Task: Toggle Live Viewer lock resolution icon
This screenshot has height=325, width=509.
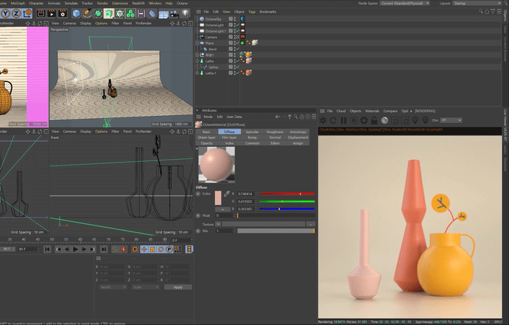Action: [x=374, y=120]
